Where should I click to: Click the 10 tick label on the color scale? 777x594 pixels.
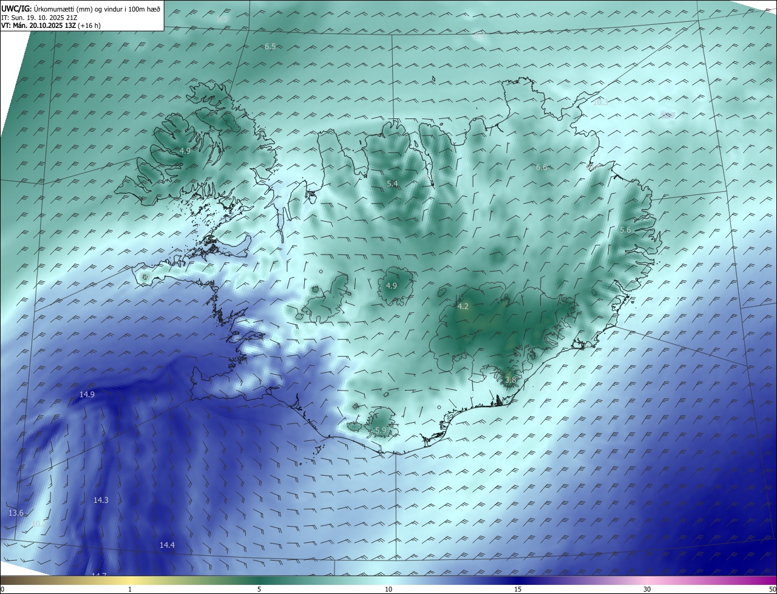[388, 589]
